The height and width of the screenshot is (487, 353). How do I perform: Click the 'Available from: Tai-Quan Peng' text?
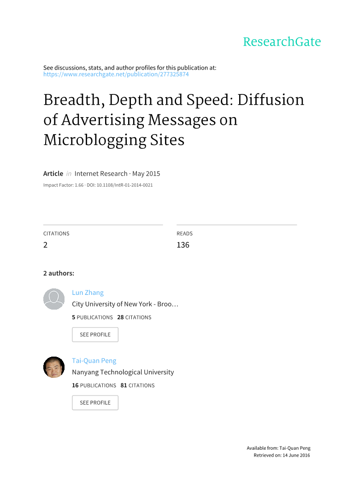[x=278, y=448]
